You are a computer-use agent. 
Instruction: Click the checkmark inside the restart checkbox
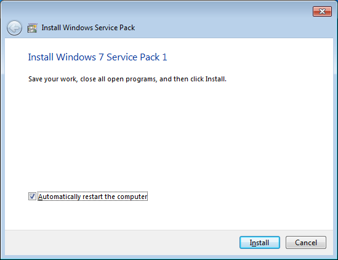pyautogui.click(x=32, y=197)
